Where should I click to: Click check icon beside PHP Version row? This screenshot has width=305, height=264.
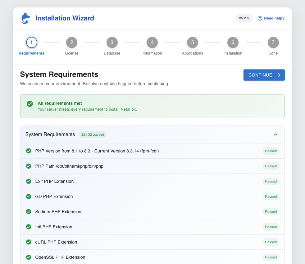(29, 151)
